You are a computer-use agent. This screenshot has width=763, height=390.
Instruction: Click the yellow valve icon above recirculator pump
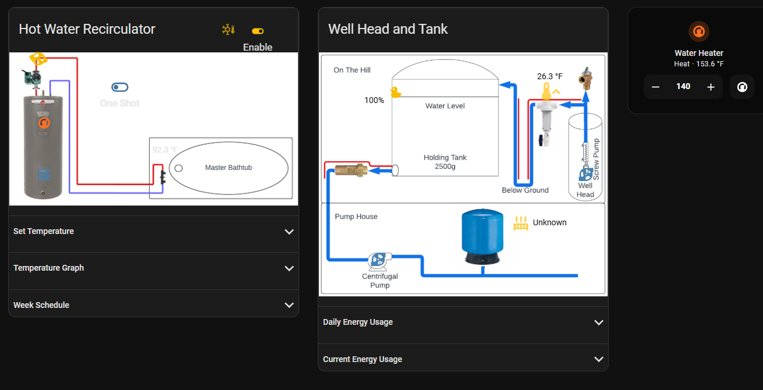(38, 59)
